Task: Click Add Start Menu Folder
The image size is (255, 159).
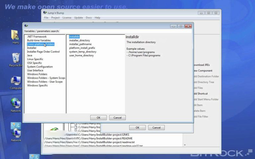Action: click(206, 99)
